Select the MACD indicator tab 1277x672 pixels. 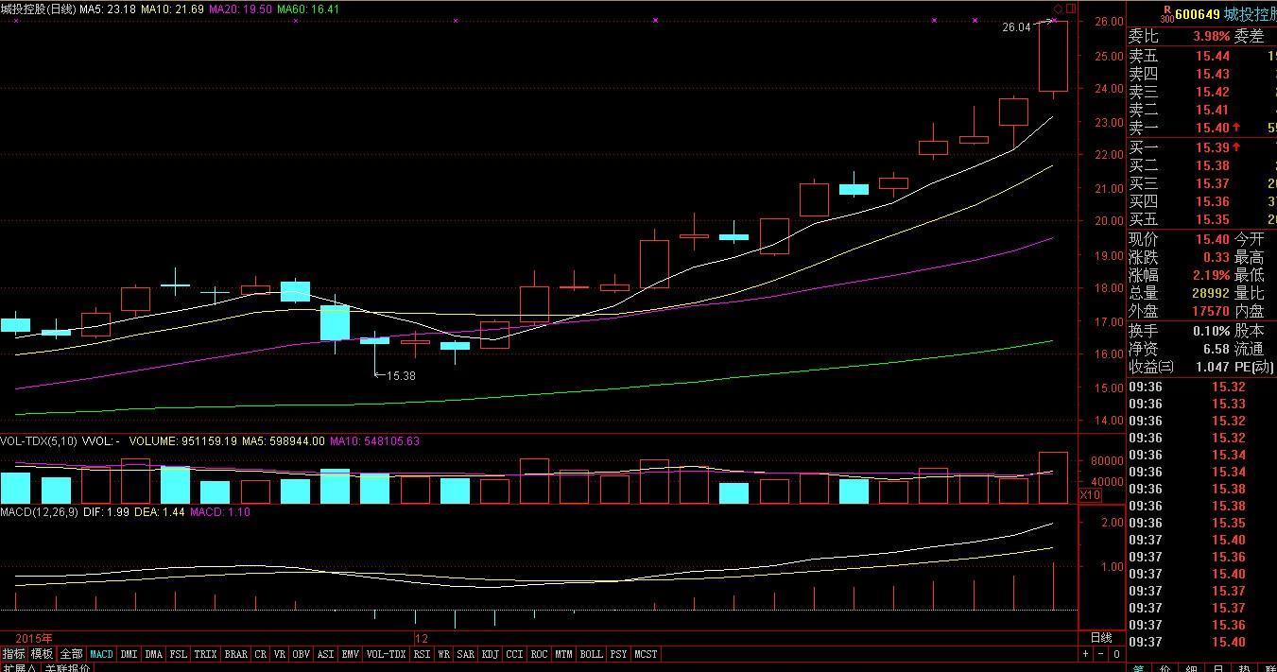click(101, 654)
